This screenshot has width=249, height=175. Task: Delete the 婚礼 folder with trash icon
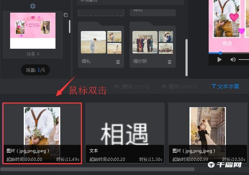pos(118,62)
